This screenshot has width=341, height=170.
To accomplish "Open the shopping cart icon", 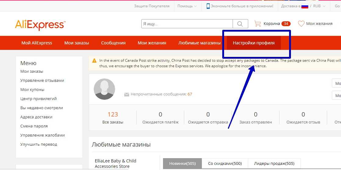I will click(x=258, y=23).
